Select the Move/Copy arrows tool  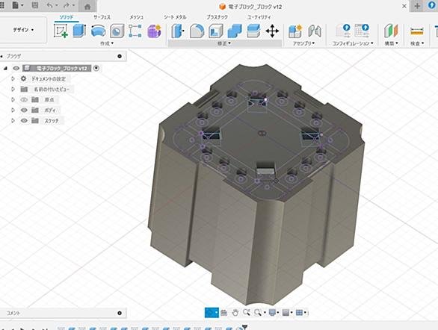(x=272, y=31)
